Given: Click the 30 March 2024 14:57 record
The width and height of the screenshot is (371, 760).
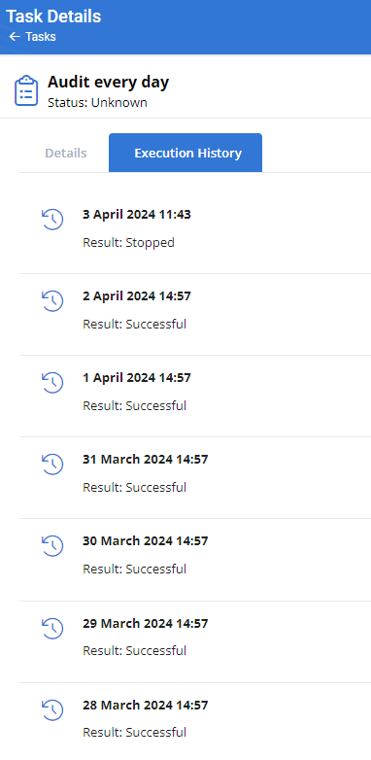Looking at the screenshot, I should 195,560.
